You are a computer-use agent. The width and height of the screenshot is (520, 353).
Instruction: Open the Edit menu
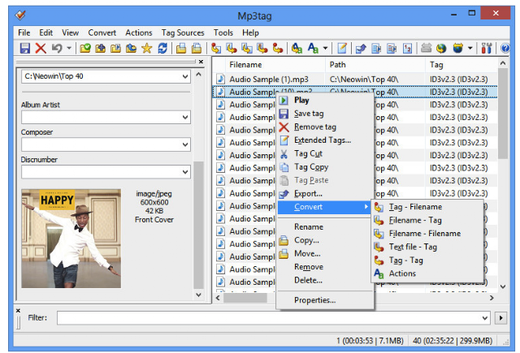click(45, 32)
